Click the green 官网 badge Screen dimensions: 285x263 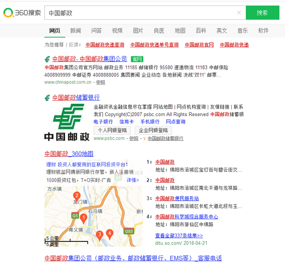tap(137, 59)
